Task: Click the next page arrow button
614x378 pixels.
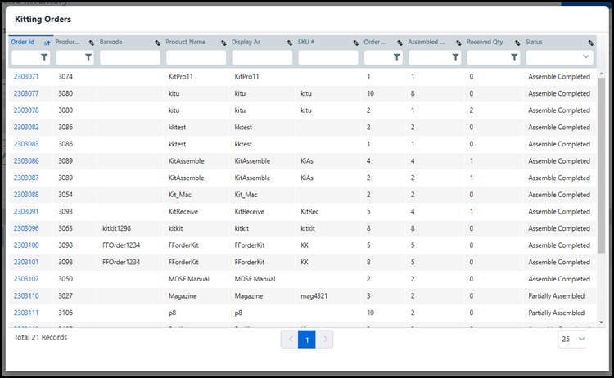Action: [325, 339]
